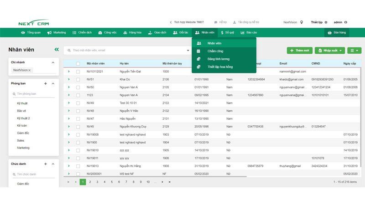Open the Bán hàng button
This screenshot has height=205, width=365.
pyautogui.click(x=337, y=33)
